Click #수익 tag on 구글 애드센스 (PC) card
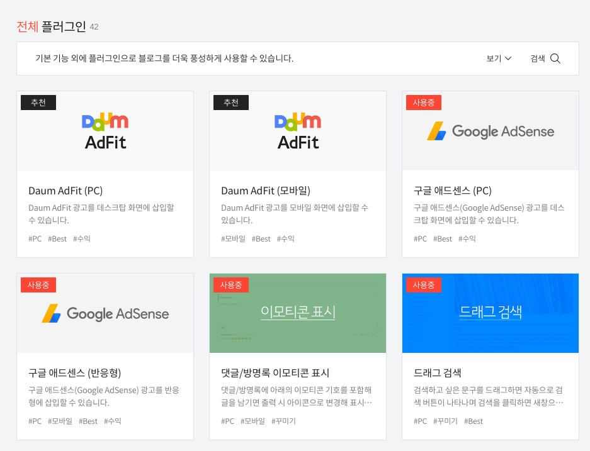 pos(467,239)
